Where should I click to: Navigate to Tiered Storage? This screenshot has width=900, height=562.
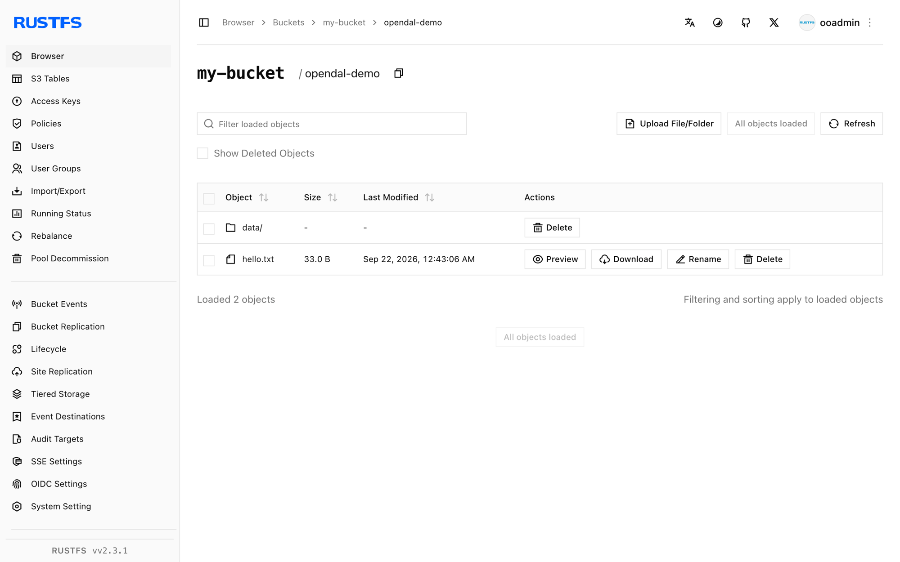click(88, 394)
